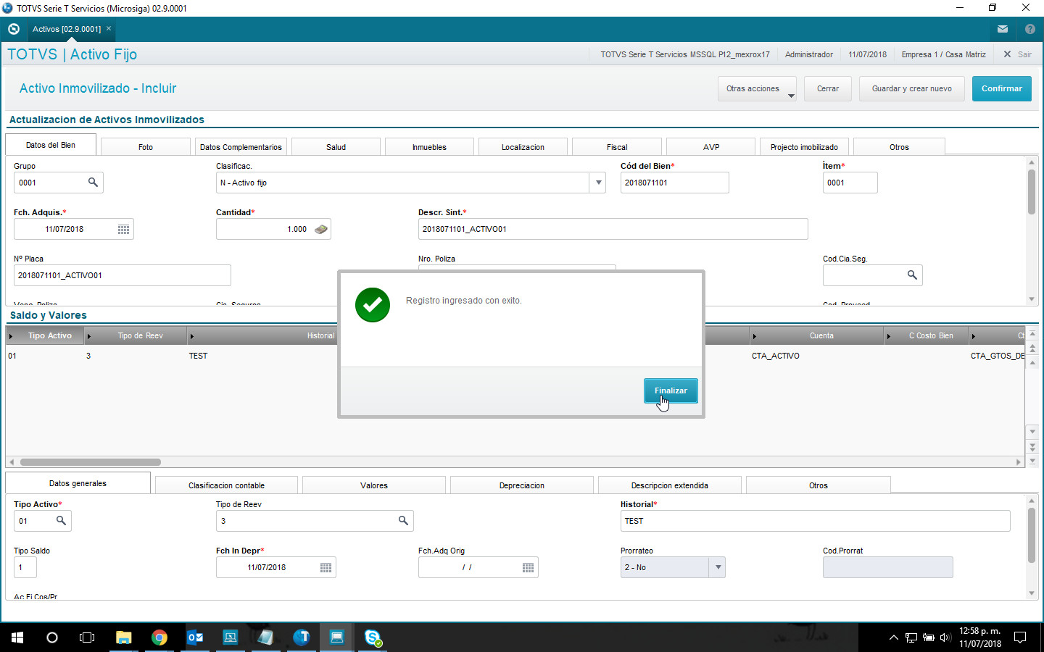Open the Action Center notifications icon
Viewport: 1044px width, 652px height.
(x=1020, y=638)
